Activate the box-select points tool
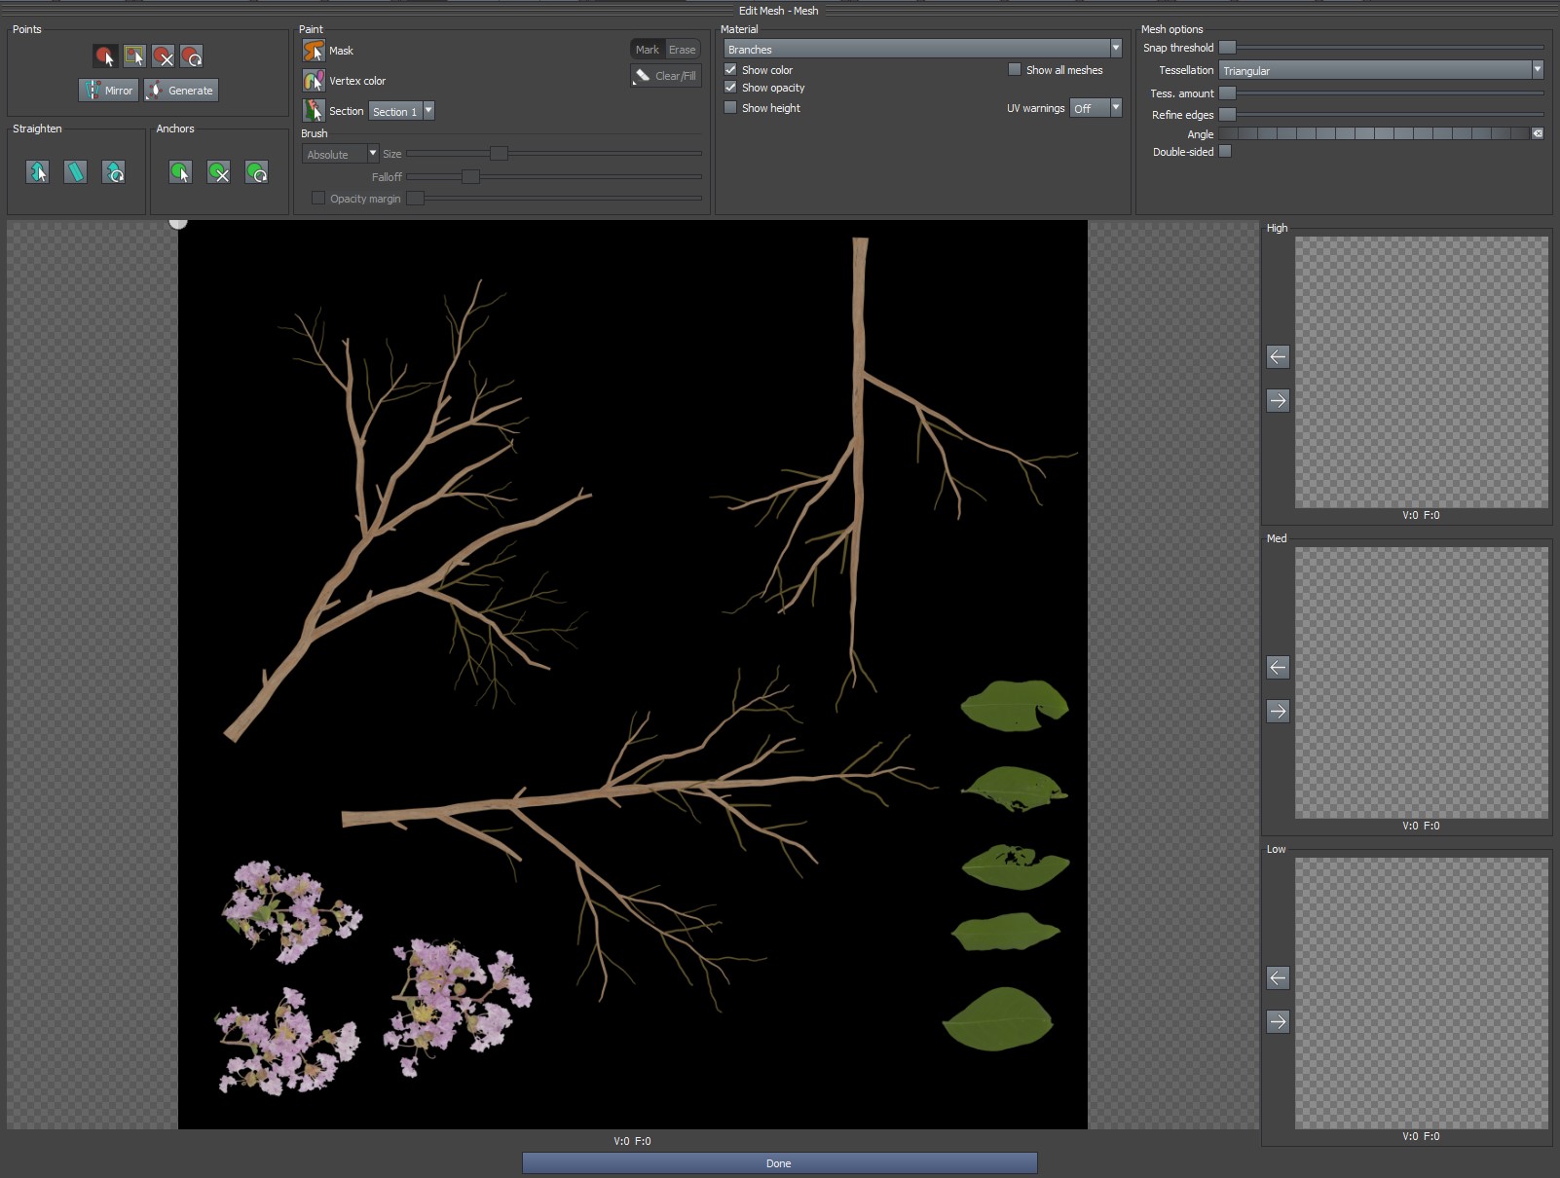 click(134, 55)
